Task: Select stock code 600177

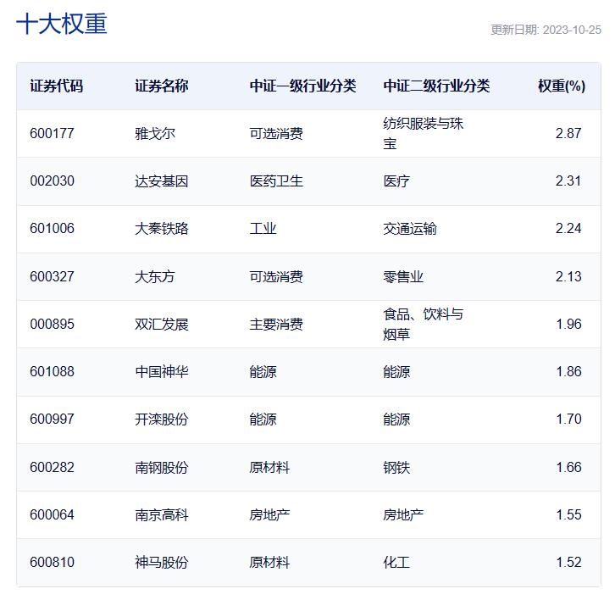Action: pyautogui.click(x=53, y=133)
